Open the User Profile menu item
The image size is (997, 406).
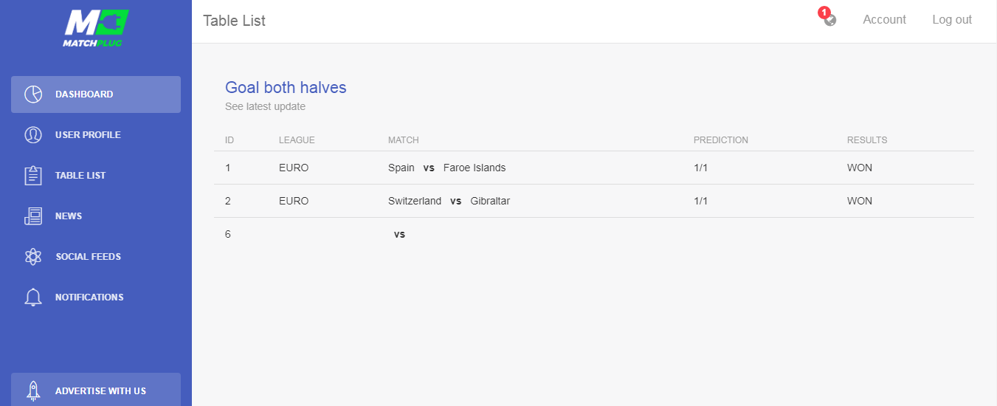click(96, 135)
